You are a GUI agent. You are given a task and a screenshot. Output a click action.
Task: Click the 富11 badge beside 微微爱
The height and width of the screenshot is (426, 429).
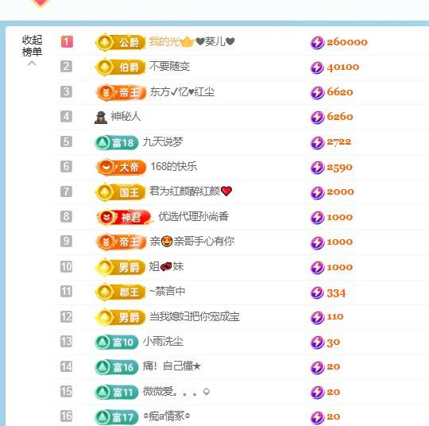click(x=117, y=392)
